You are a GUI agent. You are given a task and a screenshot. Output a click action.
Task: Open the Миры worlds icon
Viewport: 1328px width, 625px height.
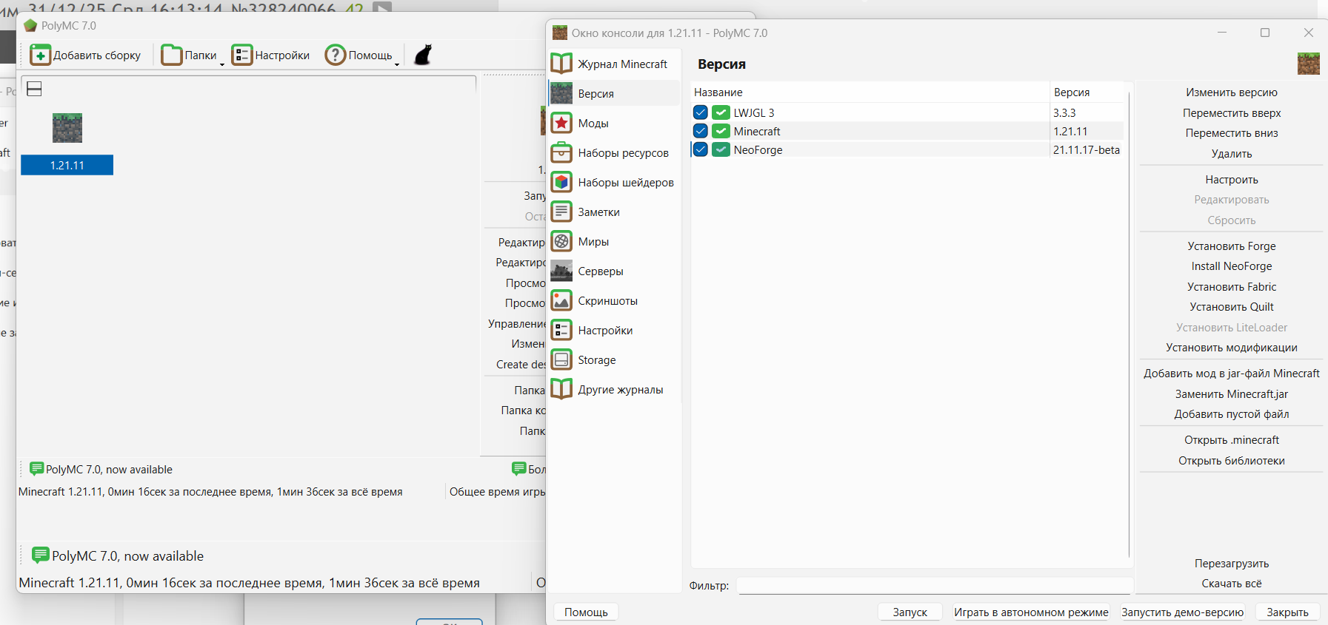561,241
